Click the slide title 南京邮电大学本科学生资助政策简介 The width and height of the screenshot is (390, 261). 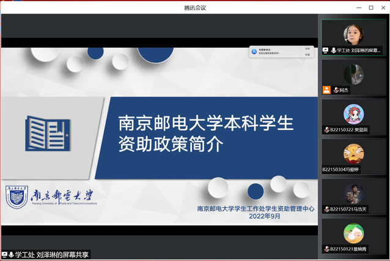point(206,134)
